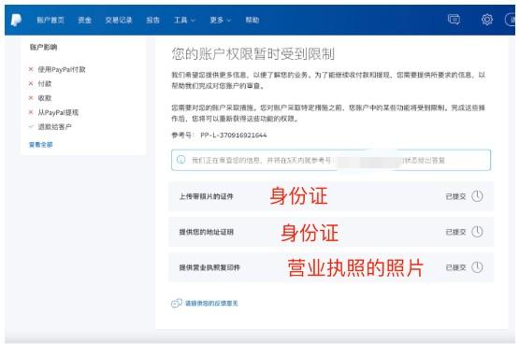Click the PayPal logo in the header
Screen dimensions: 519x344
click(16, 20)
